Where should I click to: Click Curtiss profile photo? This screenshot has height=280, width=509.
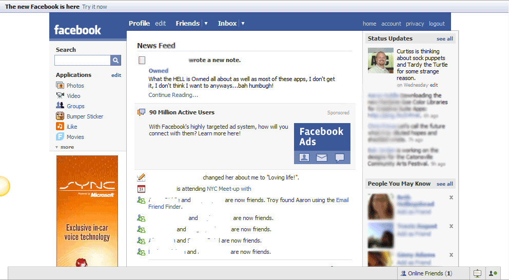click(380, 61)
